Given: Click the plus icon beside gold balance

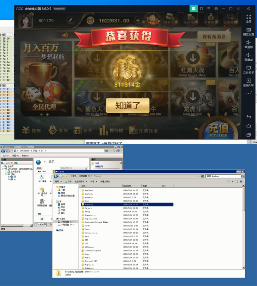Looking at the screenshot, I should [x=138, y=20].
